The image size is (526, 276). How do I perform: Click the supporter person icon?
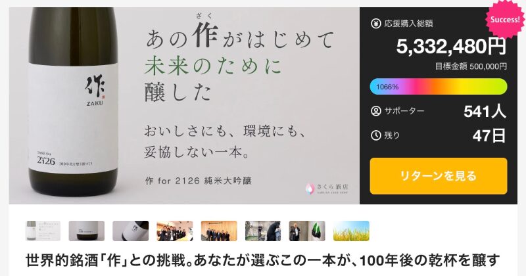tap(375, 111)
